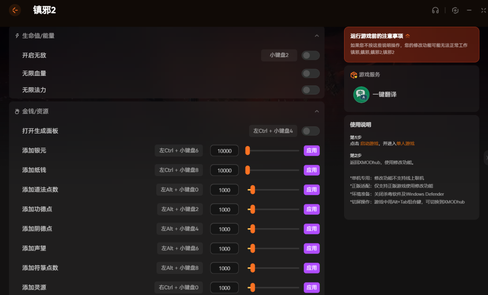The image size is (488, 295).
Task: Collapse the 生命值/能量 section chevron
Action: (317, 36)
